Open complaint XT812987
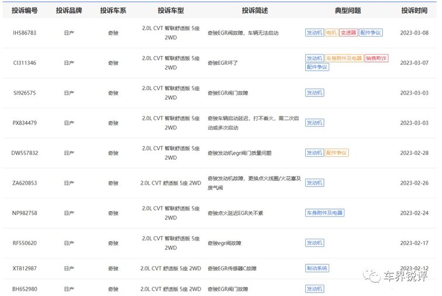This screenshot has width=442, height=296. pyautogui.click(x=25, y=269)
